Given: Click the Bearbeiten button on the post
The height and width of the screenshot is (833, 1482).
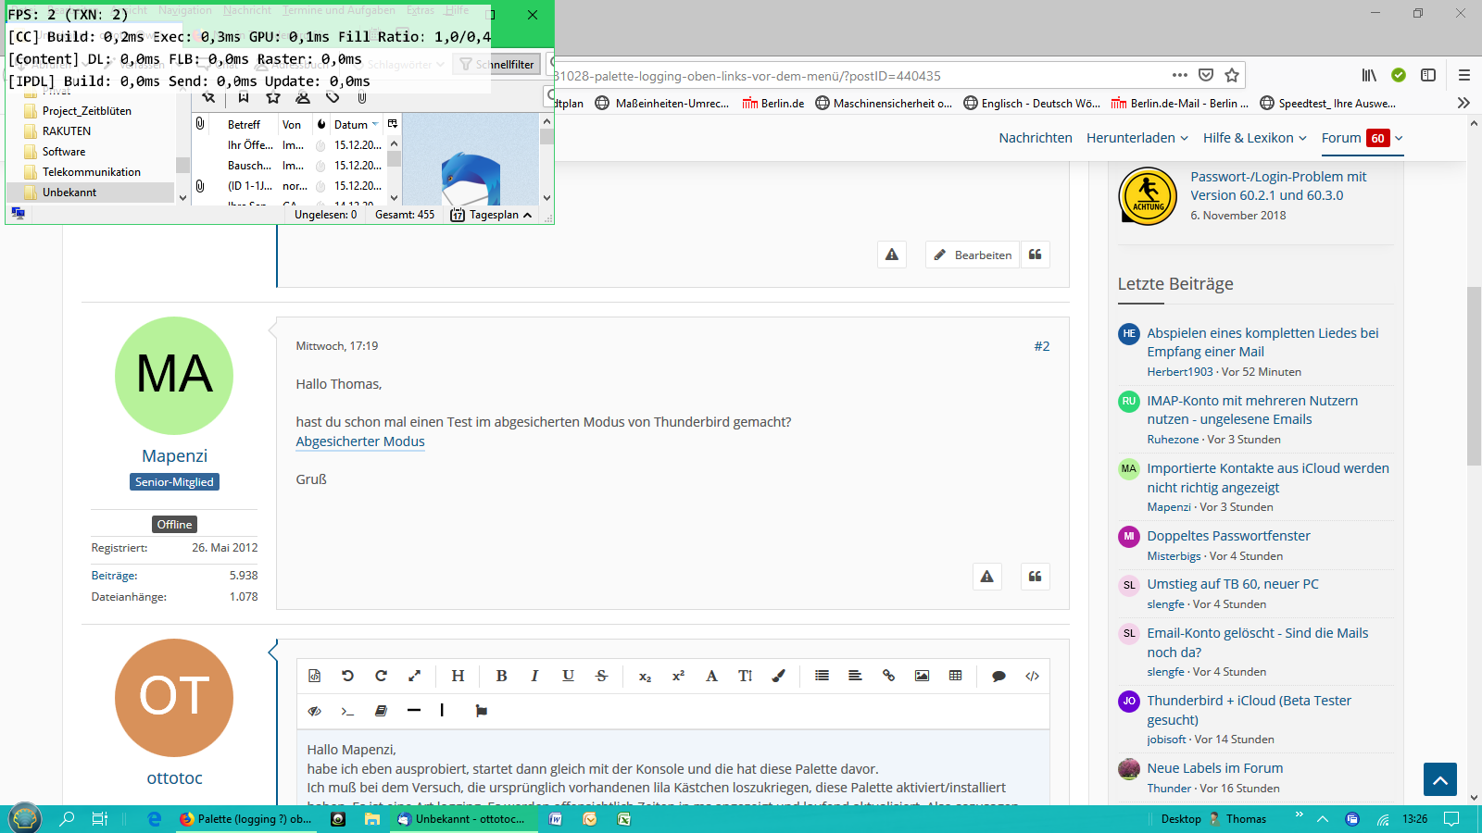Looking at the screenshot, I should click(973, 255).
